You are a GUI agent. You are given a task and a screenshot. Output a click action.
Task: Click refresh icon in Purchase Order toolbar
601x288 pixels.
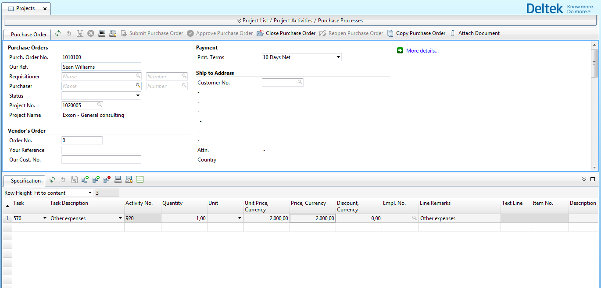(58, 33)
